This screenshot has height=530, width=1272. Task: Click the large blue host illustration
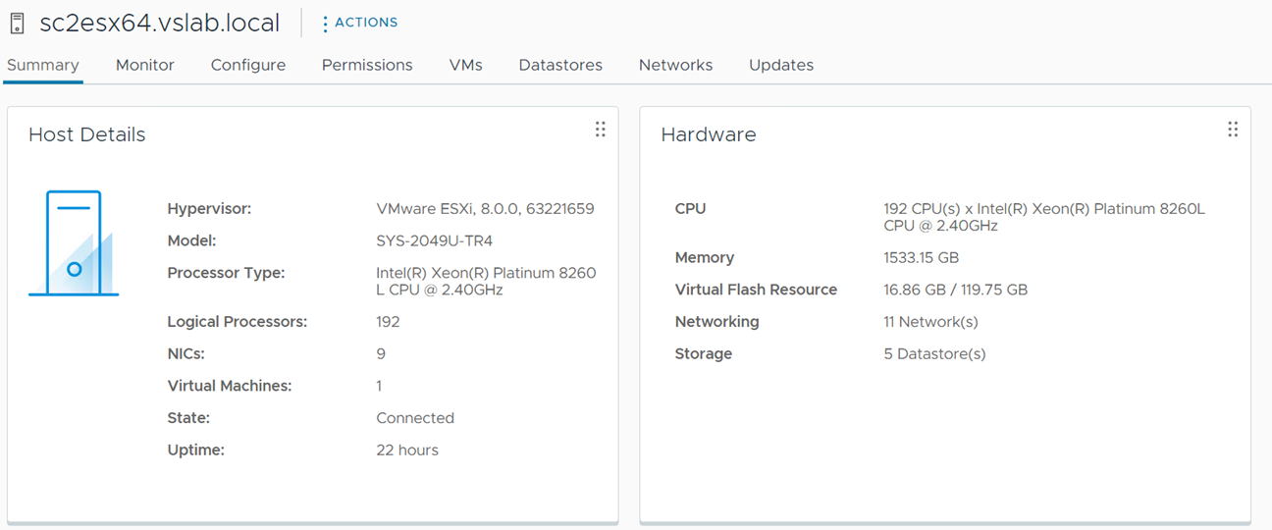[74, 243]
